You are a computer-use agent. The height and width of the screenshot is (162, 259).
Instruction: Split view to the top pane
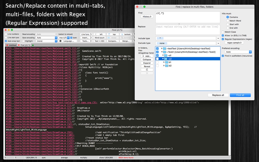point(113,34)
